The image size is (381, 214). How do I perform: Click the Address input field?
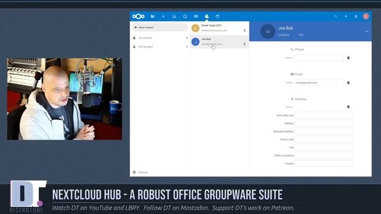point(324,123)
